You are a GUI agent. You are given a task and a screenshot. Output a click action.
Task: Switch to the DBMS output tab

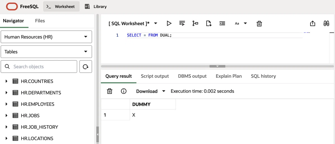click(192, 76)
